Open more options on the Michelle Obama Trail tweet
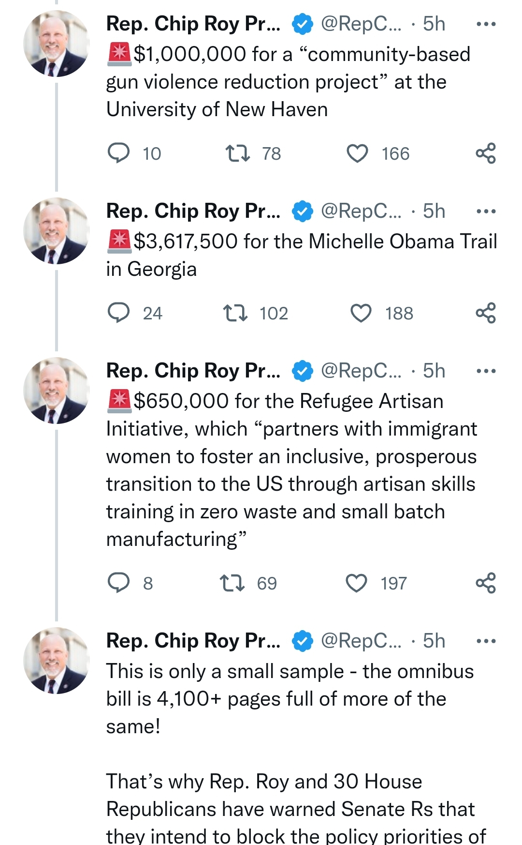Image resolution: width=522 pixels, height=845 pixels. pos(486,211)
